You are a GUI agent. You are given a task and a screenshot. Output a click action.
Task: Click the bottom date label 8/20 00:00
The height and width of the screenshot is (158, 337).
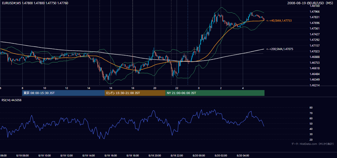199,156
